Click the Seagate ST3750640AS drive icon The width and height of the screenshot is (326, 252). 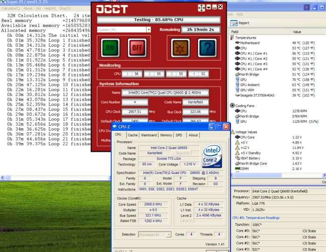click(x=238, y=95)
